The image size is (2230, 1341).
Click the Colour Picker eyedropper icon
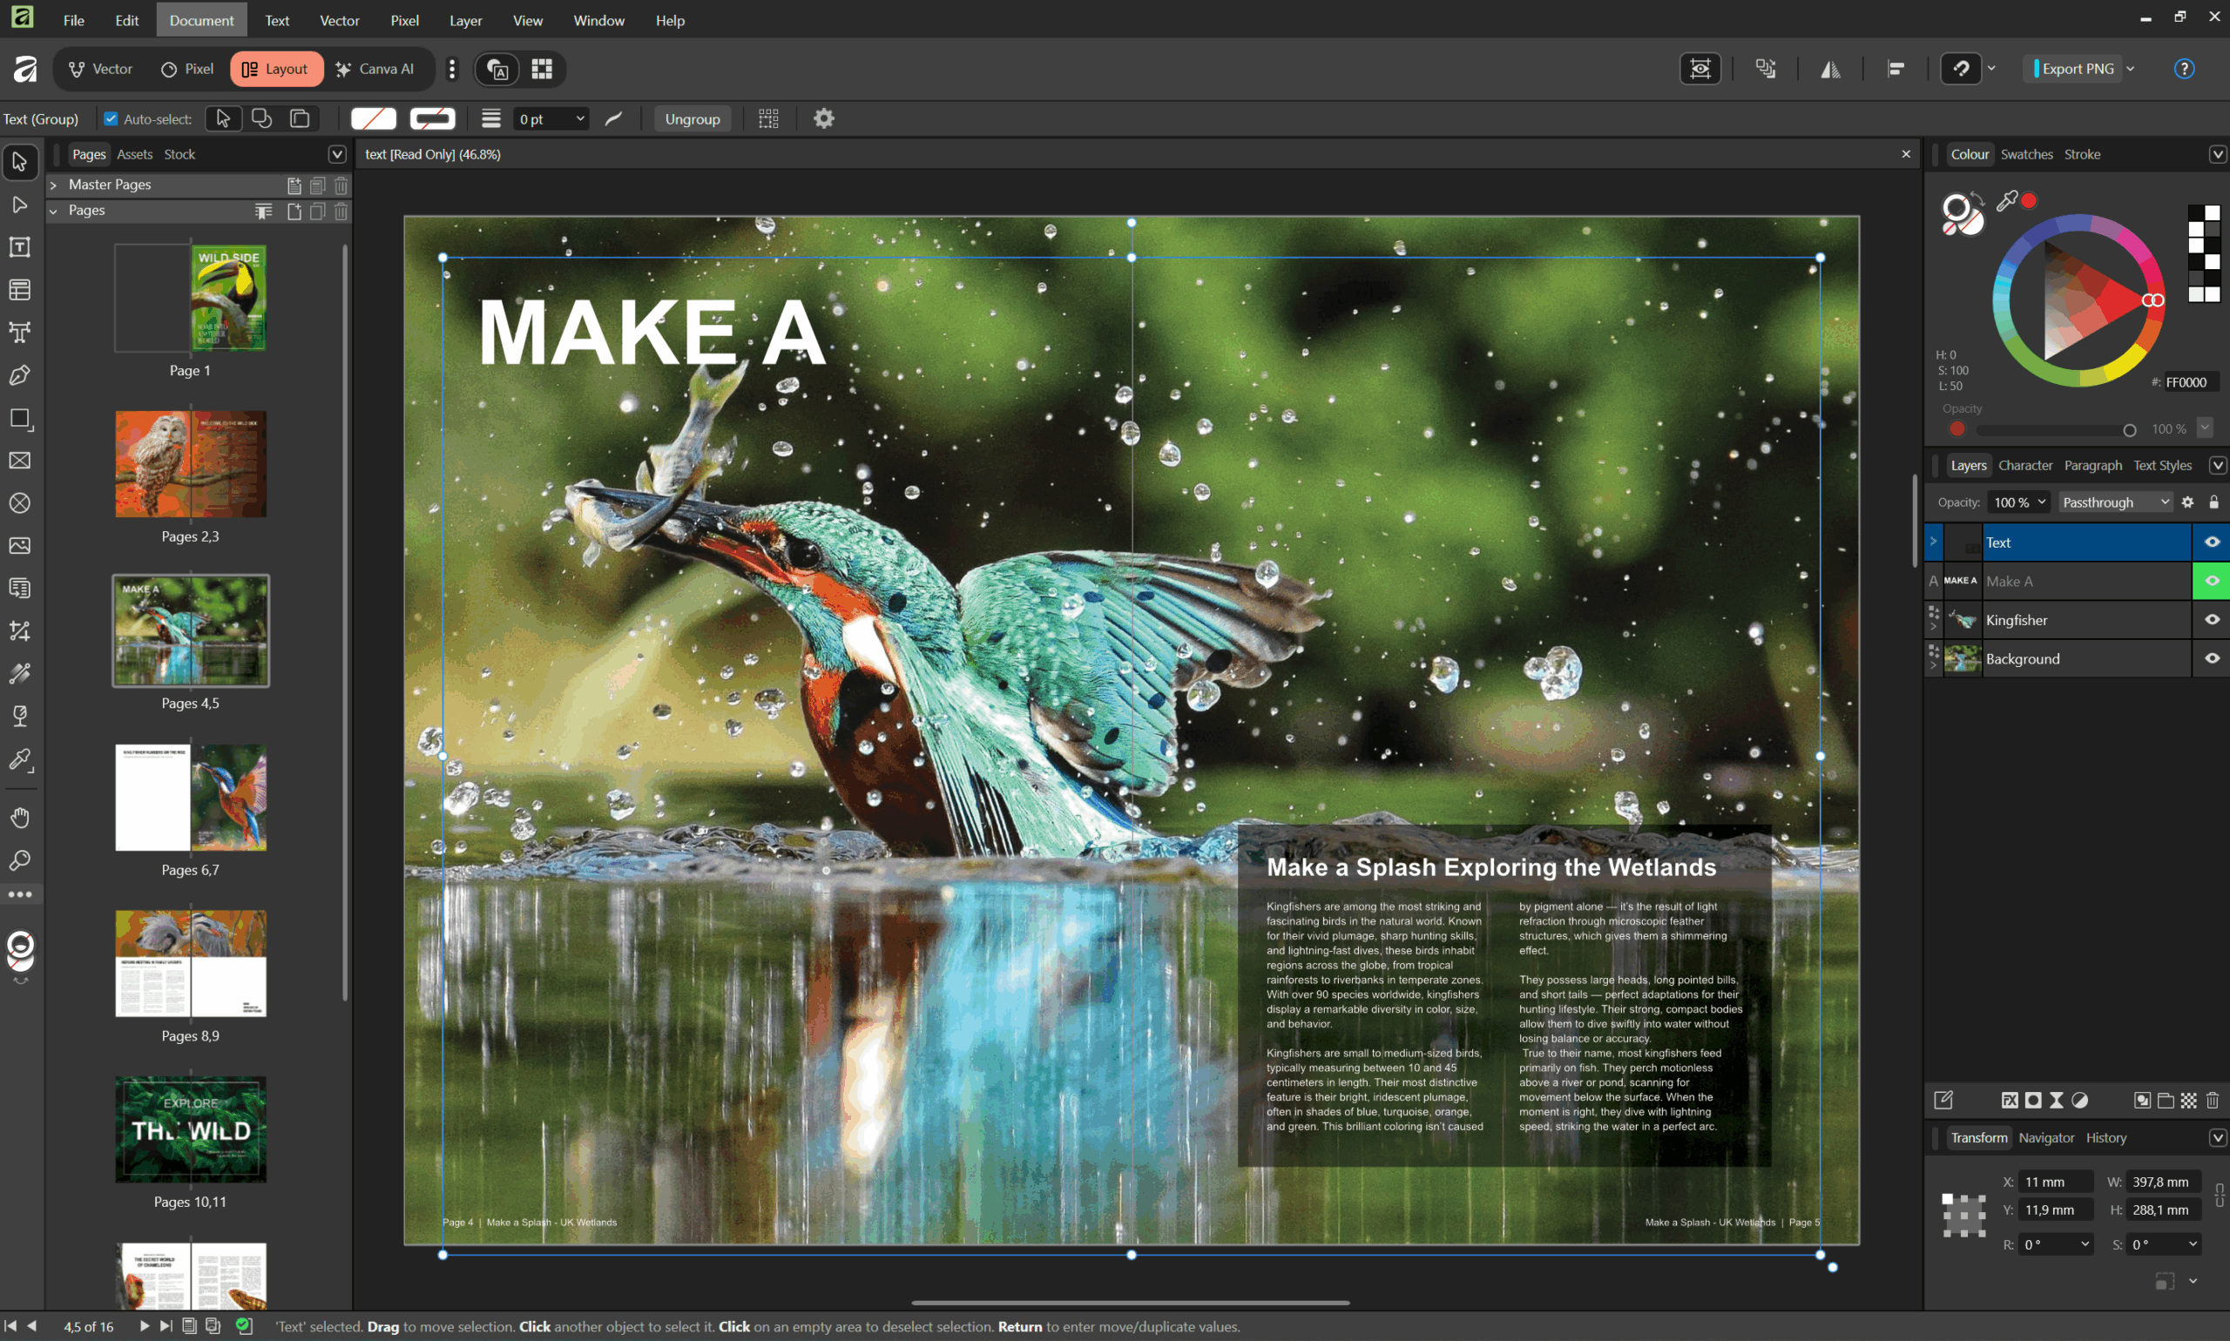click(x=2006, y=200)
